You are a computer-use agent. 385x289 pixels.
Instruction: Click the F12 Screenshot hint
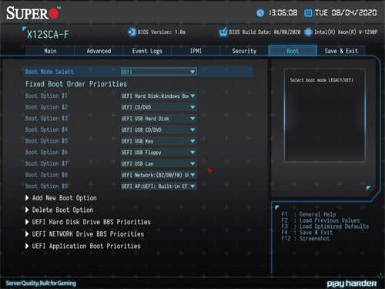(306, 238)
